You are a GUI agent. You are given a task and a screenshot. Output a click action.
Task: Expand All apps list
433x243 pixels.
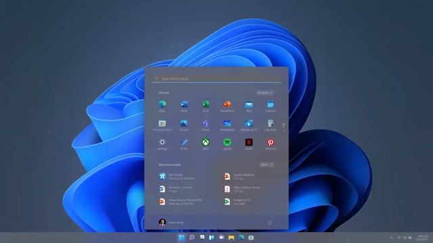[265, 93]
